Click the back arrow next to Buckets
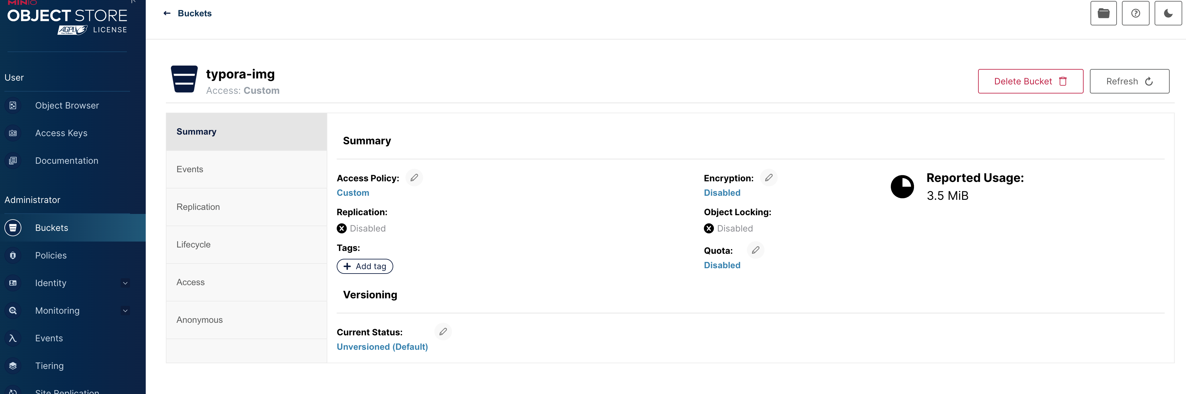The height and width of the screenshot is (394, 1186). [x=167, y=13]
